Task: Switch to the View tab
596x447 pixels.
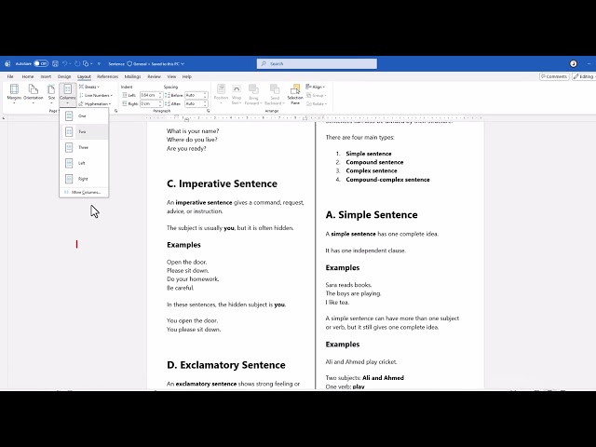Action: coord(171,76)
